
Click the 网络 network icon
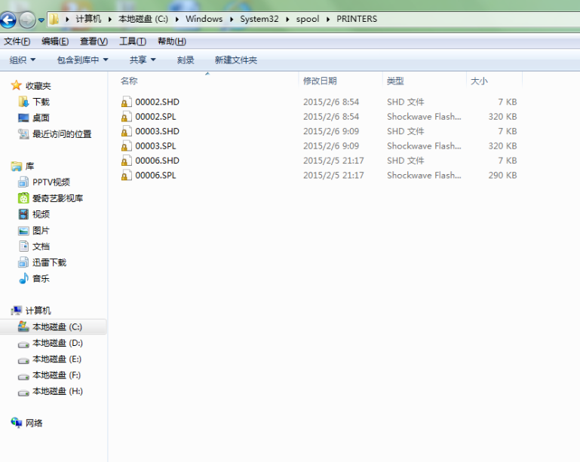[17, 423]
